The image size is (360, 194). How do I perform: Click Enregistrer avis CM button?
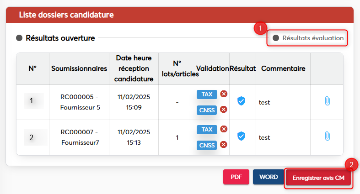coord(318,178)
